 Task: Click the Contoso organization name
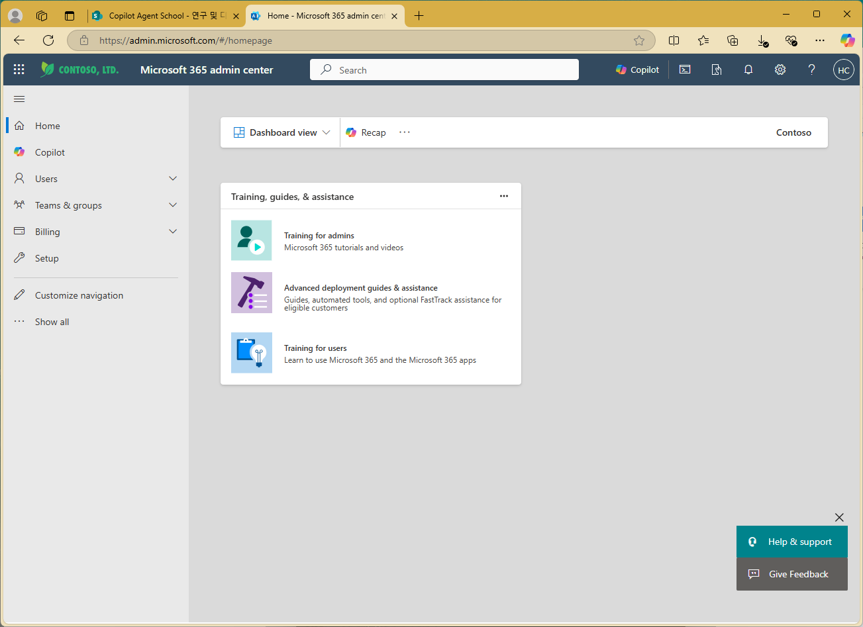pos(793,132)
